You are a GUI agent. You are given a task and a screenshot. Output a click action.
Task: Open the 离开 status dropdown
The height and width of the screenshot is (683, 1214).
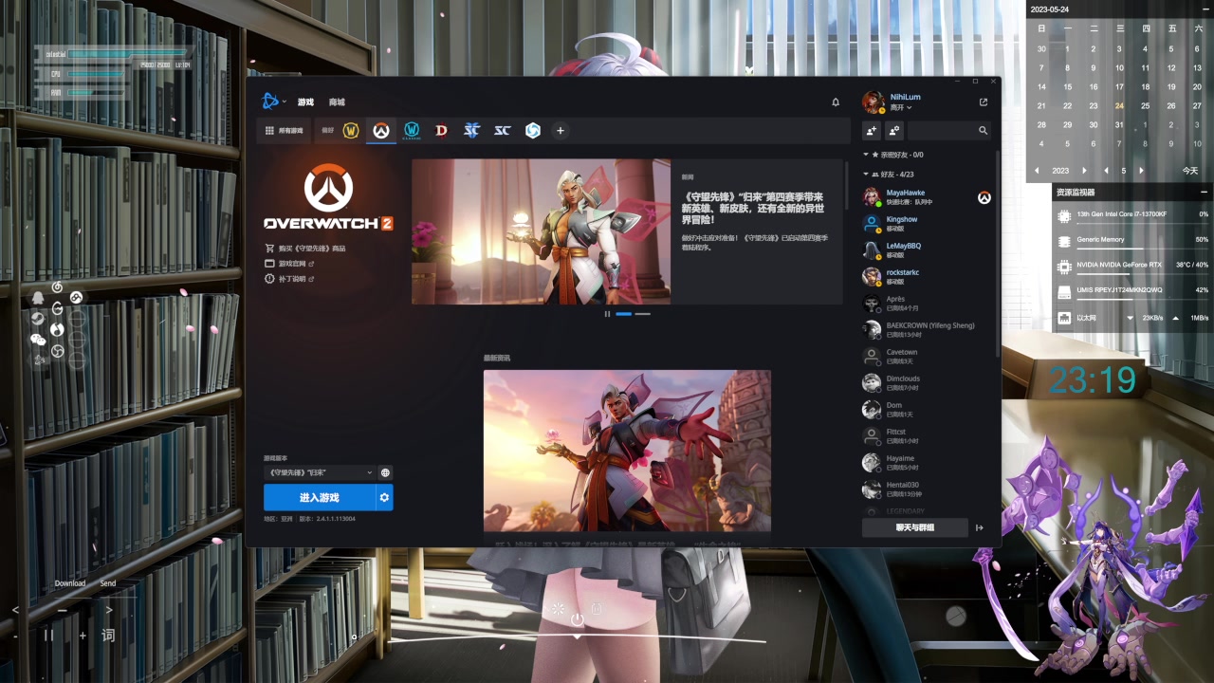click(901, 107)
